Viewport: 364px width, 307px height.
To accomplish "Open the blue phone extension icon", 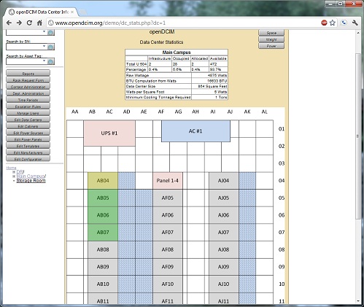I will 344,23.
